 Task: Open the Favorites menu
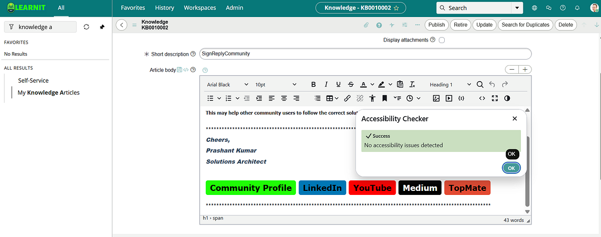click(133, 8)
